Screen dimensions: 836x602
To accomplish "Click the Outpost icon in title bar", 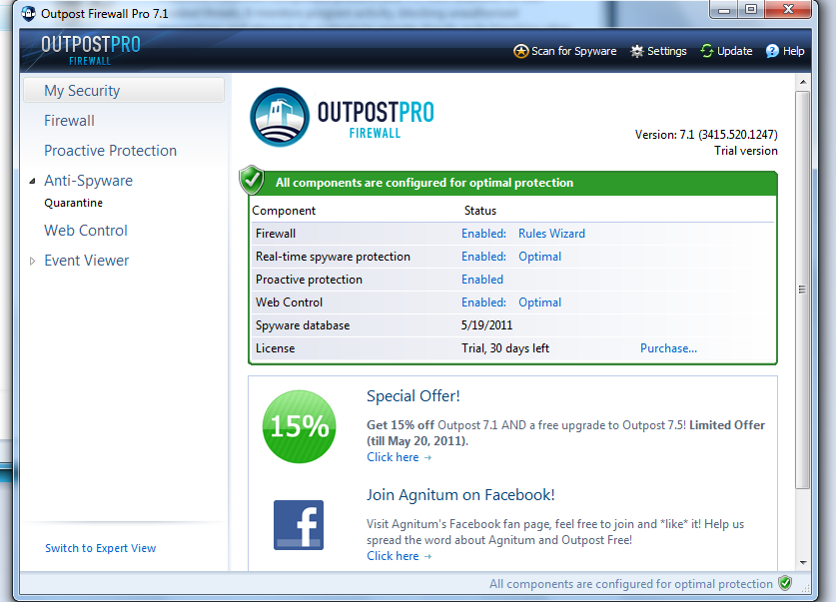I will 28,13.
